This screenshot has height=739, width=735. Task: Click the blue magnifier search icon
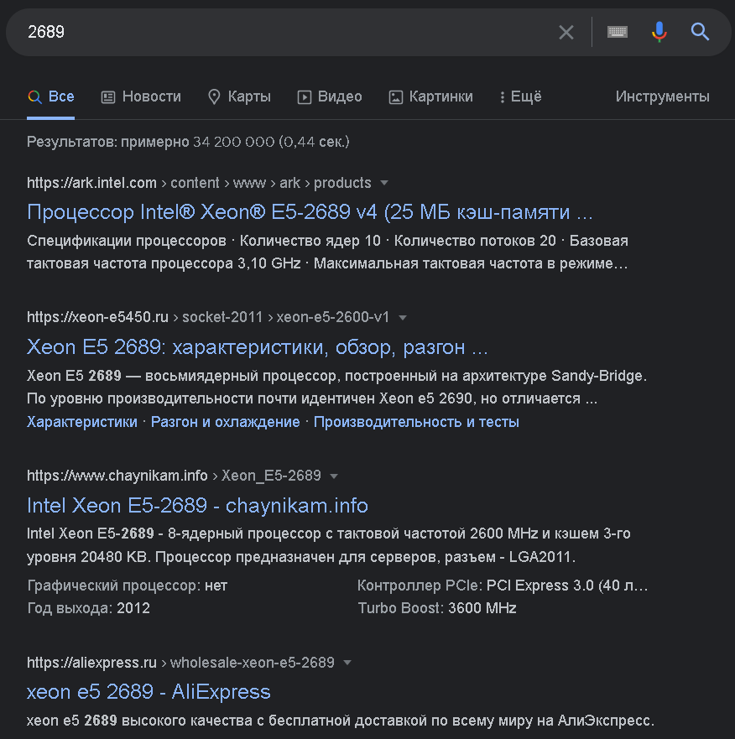(x=700, y=32)
